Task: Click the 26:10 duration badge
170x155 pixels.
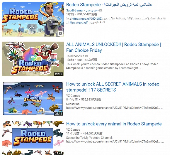Action: (x=59, y=74)
